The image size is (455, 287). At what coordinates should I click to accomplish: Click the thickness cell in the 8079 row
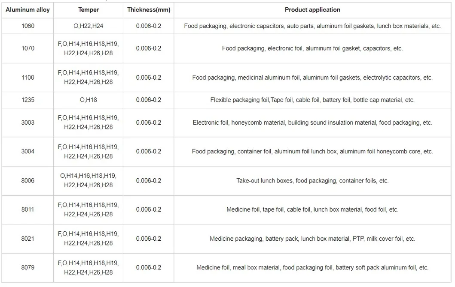tap(148, 267)
